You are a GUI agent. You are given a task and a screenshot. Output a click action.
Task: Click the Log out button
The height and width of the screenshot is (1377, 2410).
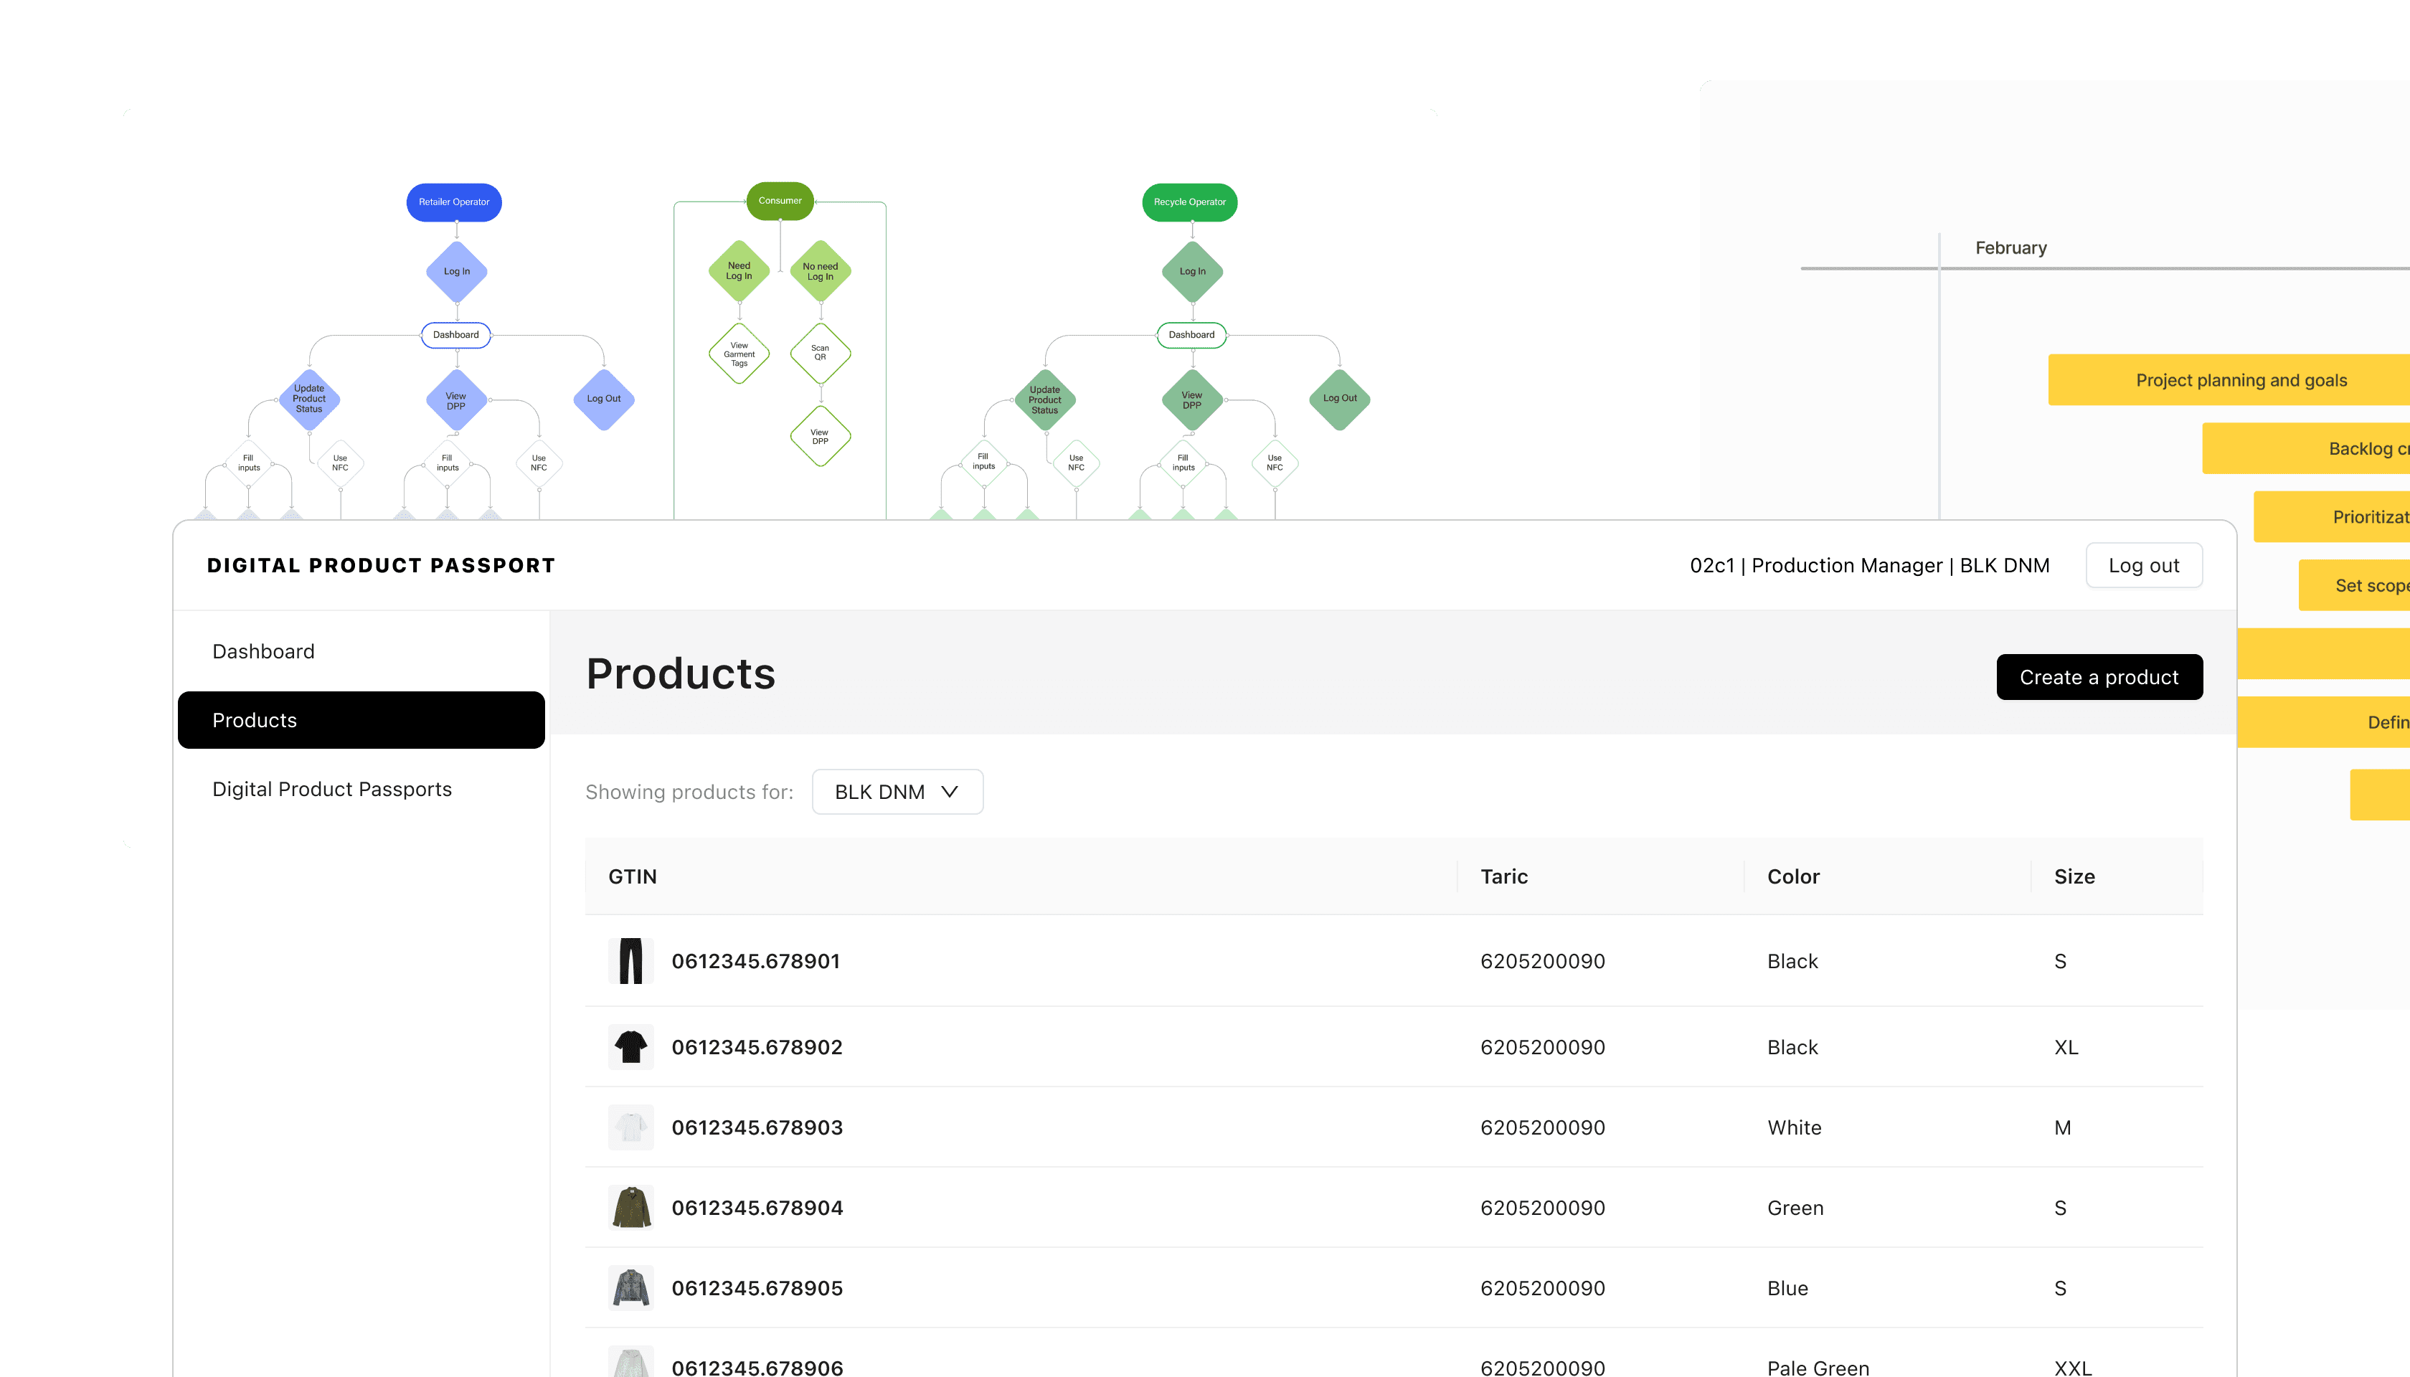tap(2143, 566)
